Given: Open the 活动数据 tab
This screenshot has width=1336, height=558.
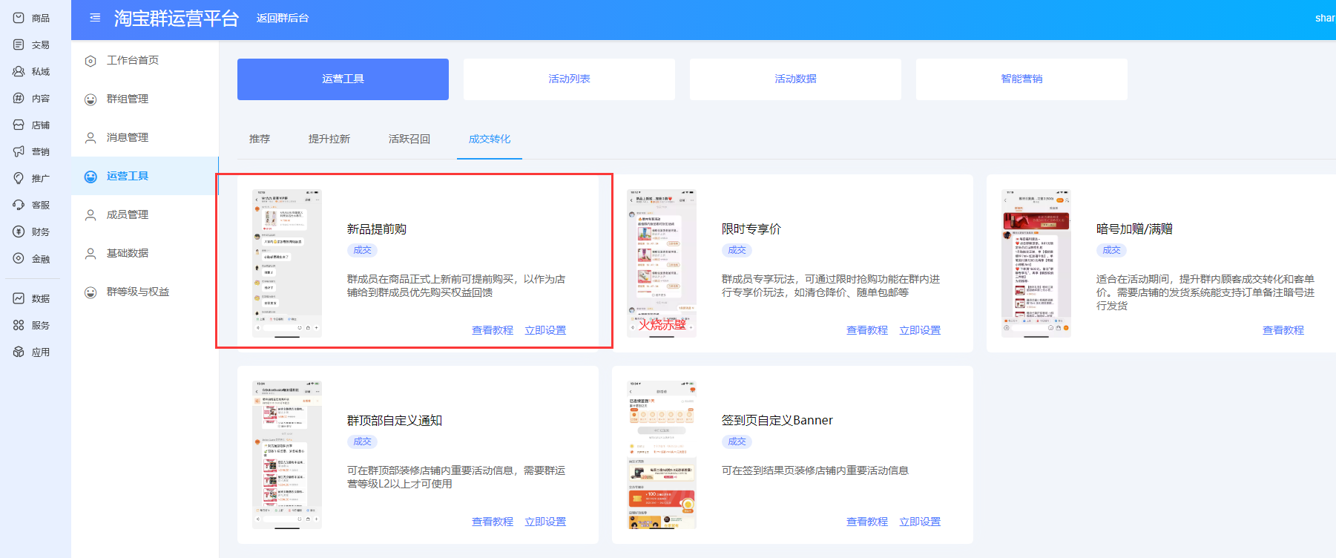Looking at the screenshot, I should pos(795,79).
